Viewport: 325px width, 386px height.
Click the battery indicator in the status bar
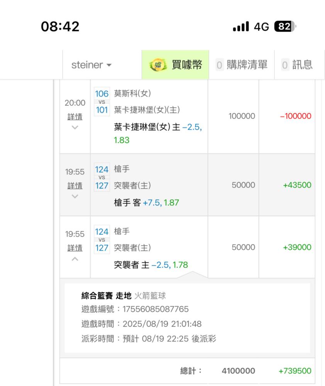pos(284,27)
